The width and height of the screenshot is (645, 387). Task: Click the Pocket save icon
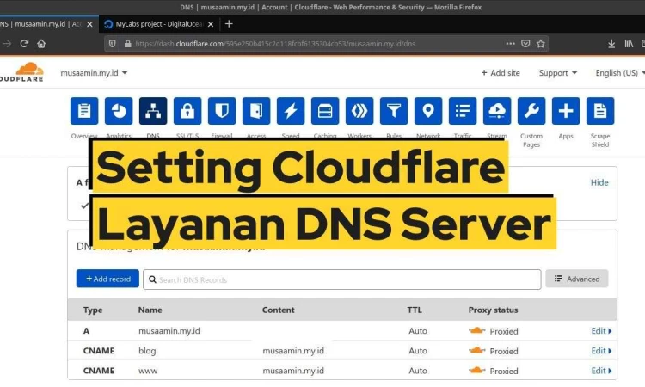(x=525, y=44)
